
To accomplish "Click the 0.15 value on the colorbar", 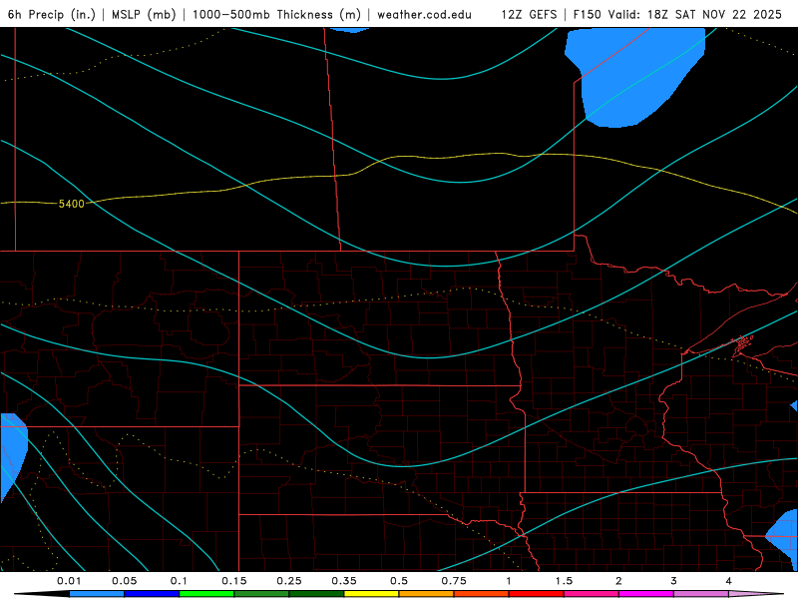I will (234, 581).
